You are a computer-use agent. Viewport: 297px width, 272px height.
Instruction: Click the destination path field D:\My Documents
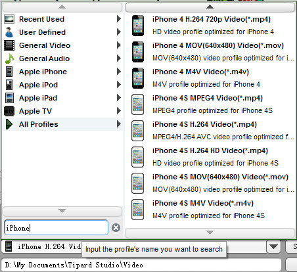tap(141, 265)
